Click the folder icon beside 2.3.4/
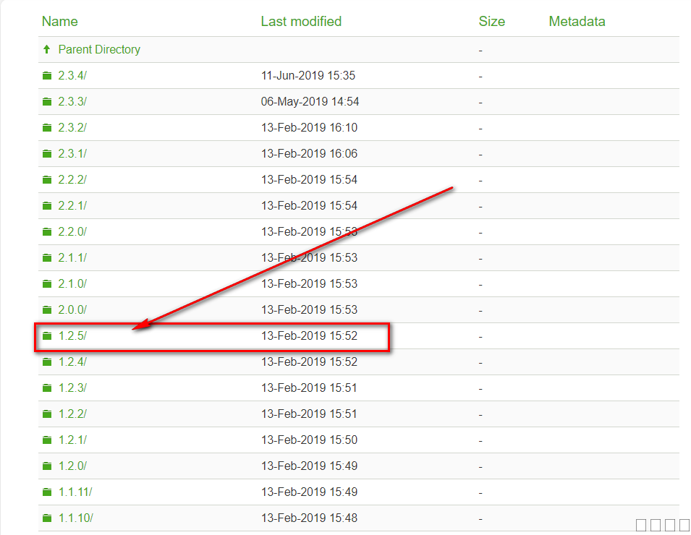Viewport: 691px width, 535px height. pos(47,76)
